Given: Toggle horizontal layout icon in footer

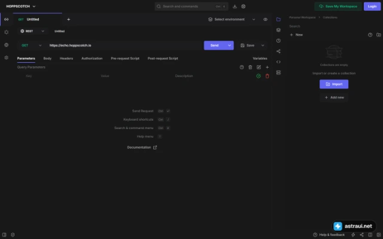Looking at the screenshot, I should [370, 235].
